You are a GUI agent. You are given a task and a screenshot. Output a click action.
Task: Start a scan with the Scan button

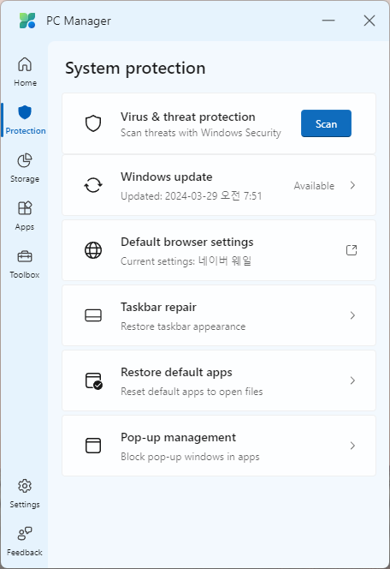coord(326,123)
